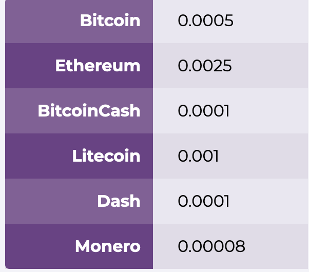Click Monero's 0.00008 value

tap(211, 246)
